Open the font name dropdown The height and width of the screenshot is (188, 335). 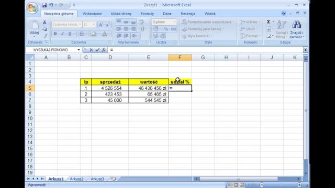(80, 25)
